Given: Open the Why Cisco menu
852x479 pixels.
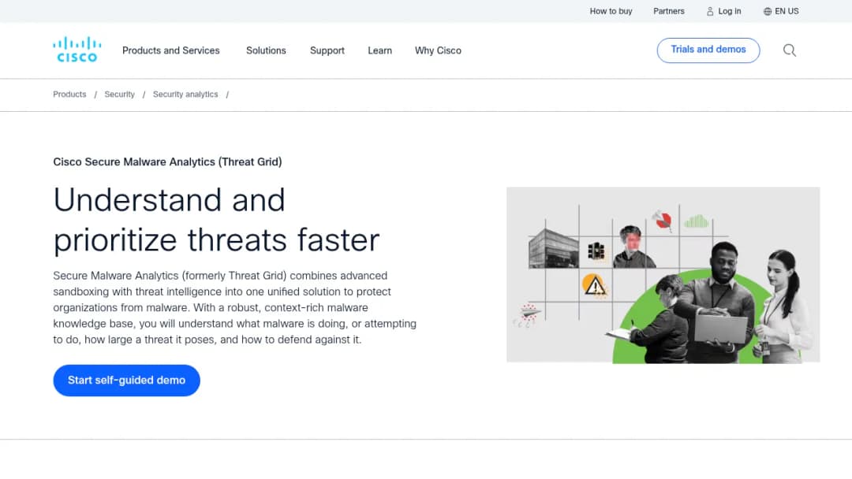Looking at the screenshot, I should click(438, 50).
